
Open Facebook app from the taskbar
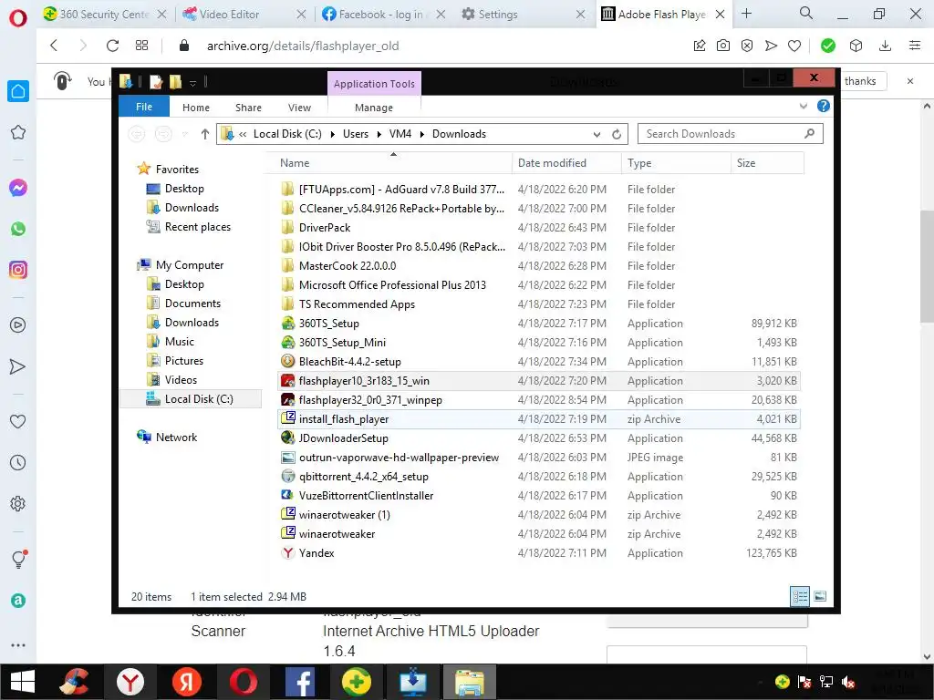pyautogui.click(x=299, y=682)
